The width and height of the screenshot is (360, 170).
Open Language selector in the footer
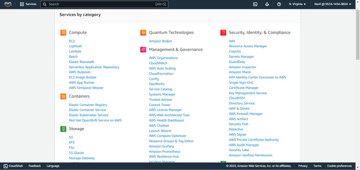pos(53,166)
